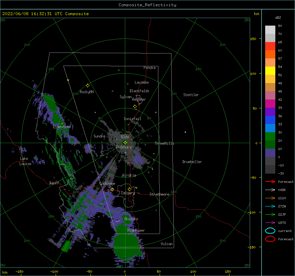The width and height of the screenshot is (295, 276).
Task: Select the purple 36–39 dBZ swatch
Action: coord(270,112)
